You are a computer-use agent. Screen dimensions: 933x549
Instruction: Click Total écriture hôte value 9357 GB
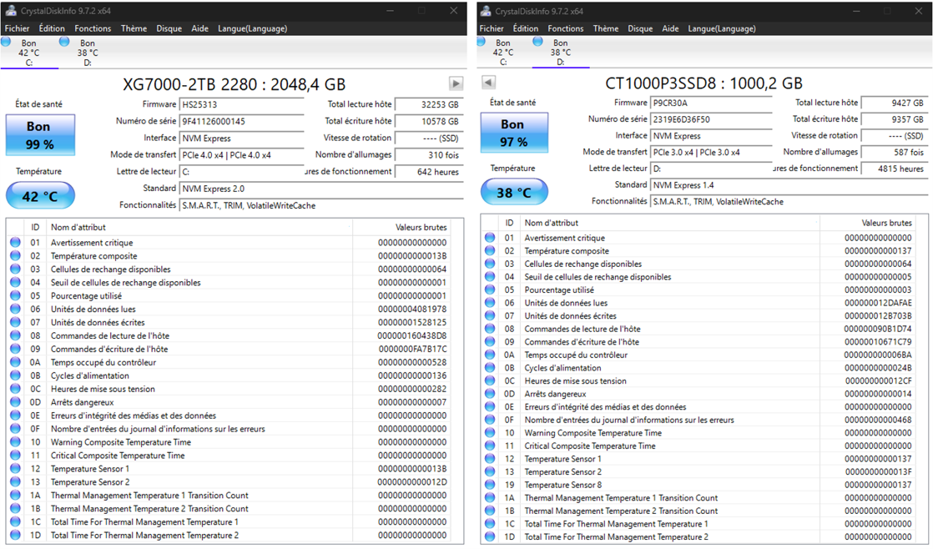tap(895, 119)
